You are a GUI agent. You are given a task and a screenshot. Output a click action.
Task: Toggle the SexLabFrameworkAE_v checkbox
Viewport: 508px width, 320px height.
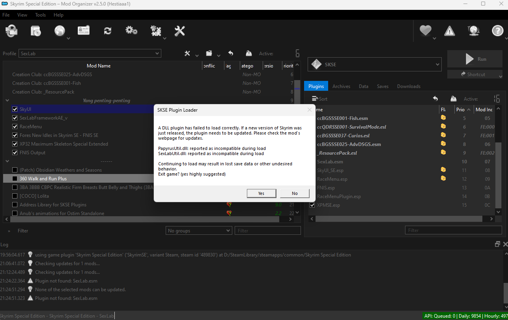pos(15,118)
